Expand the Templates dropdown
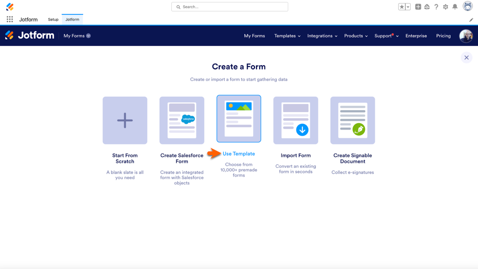 [287, 36]
